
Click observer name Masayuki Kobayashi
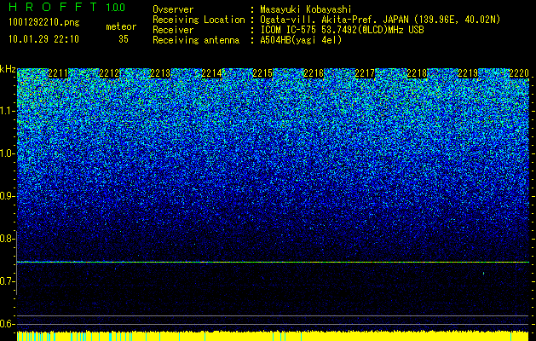pos(305,10)
